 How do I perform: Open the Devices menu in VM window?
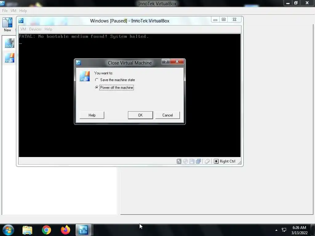coord(35,29)
